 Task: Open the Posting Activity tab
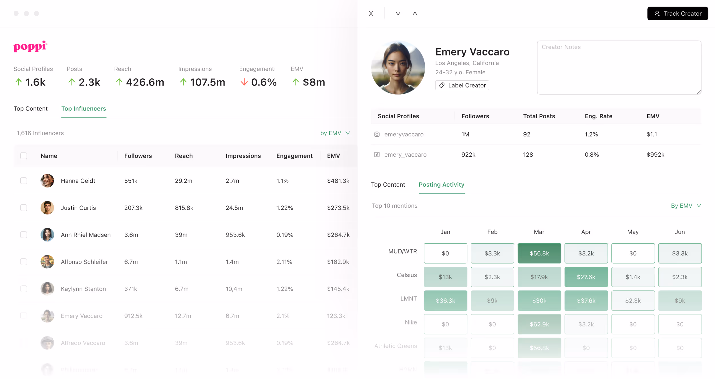441,185
